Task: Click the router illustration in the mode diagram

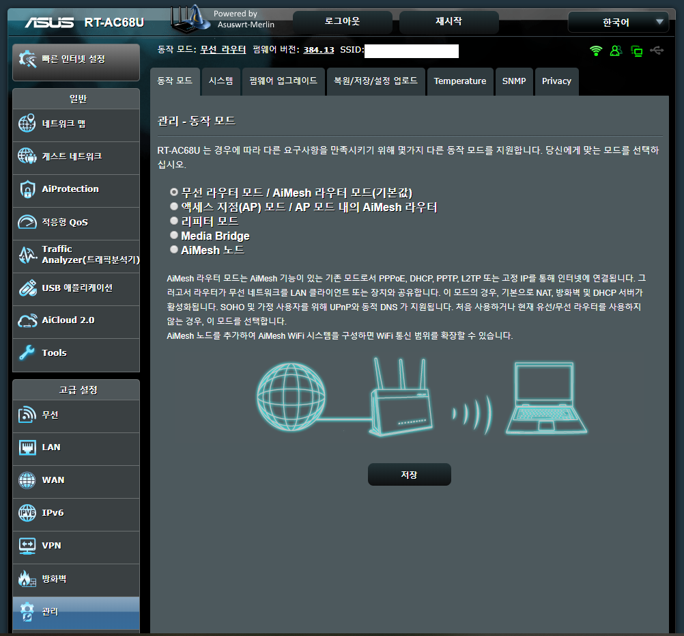Action: pyautogui.click(x=401, y=397)
